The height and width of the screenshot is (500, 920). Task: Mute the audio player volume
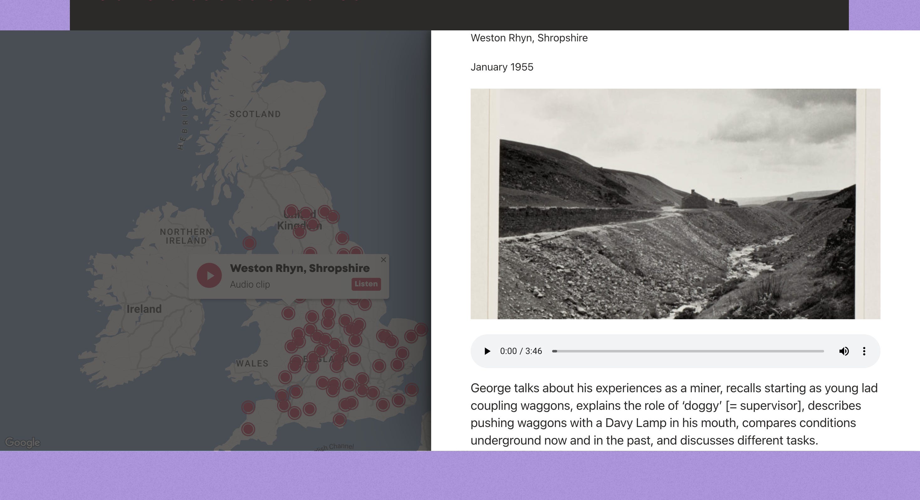[844, 351]
